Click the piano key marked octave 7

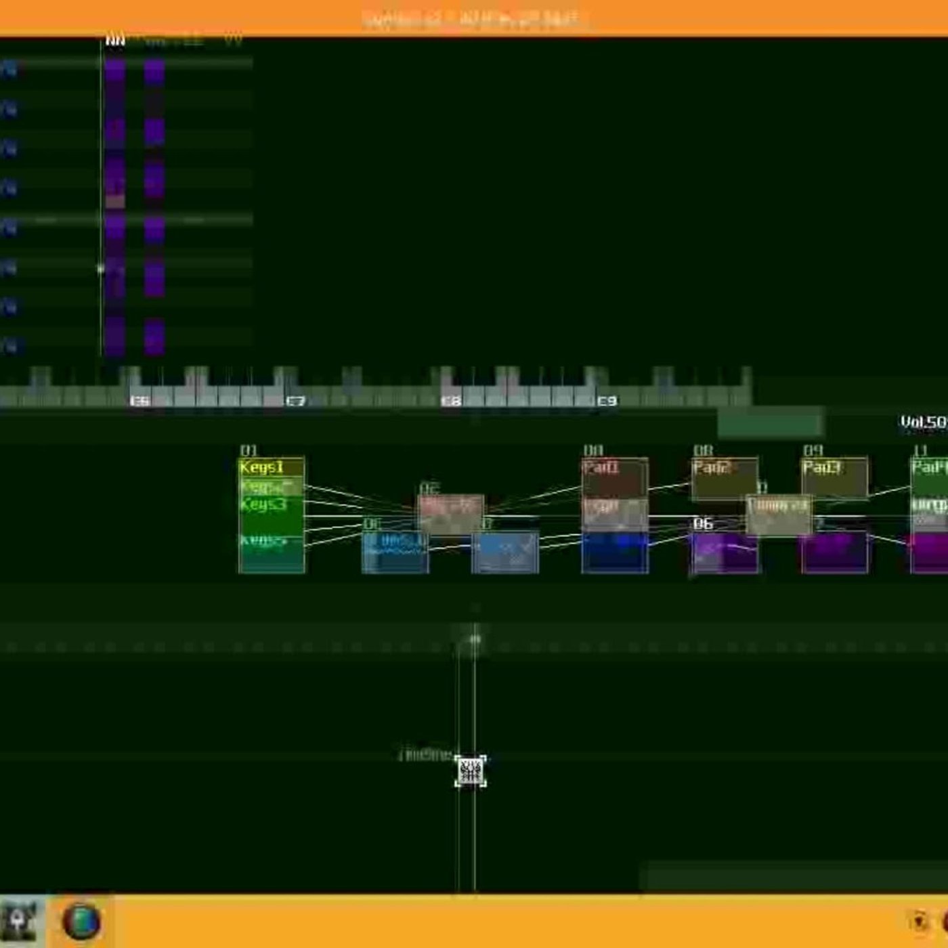(x=296, y=401)
